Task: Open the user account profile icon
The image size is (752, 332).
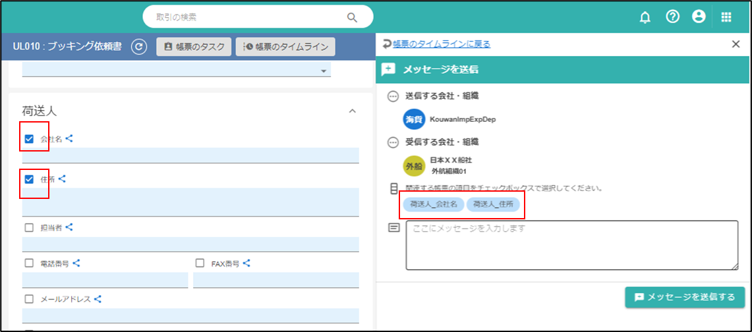Action: tap(699, 17)
